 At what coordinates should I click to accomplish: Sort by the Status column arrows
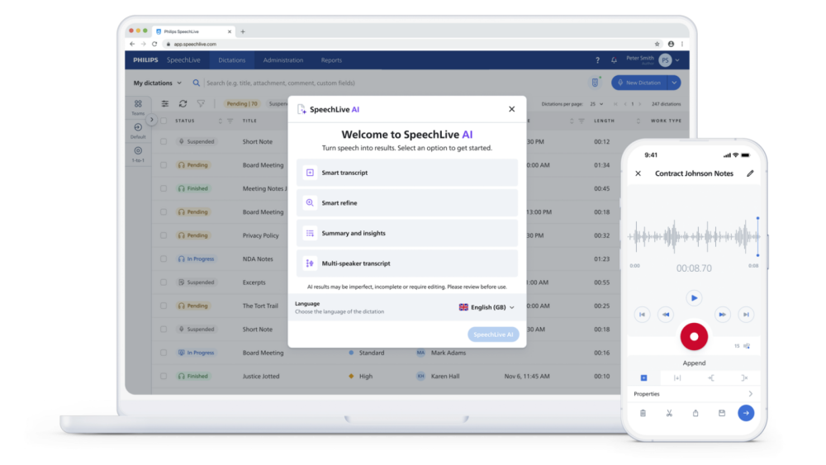tap(221, 121)
